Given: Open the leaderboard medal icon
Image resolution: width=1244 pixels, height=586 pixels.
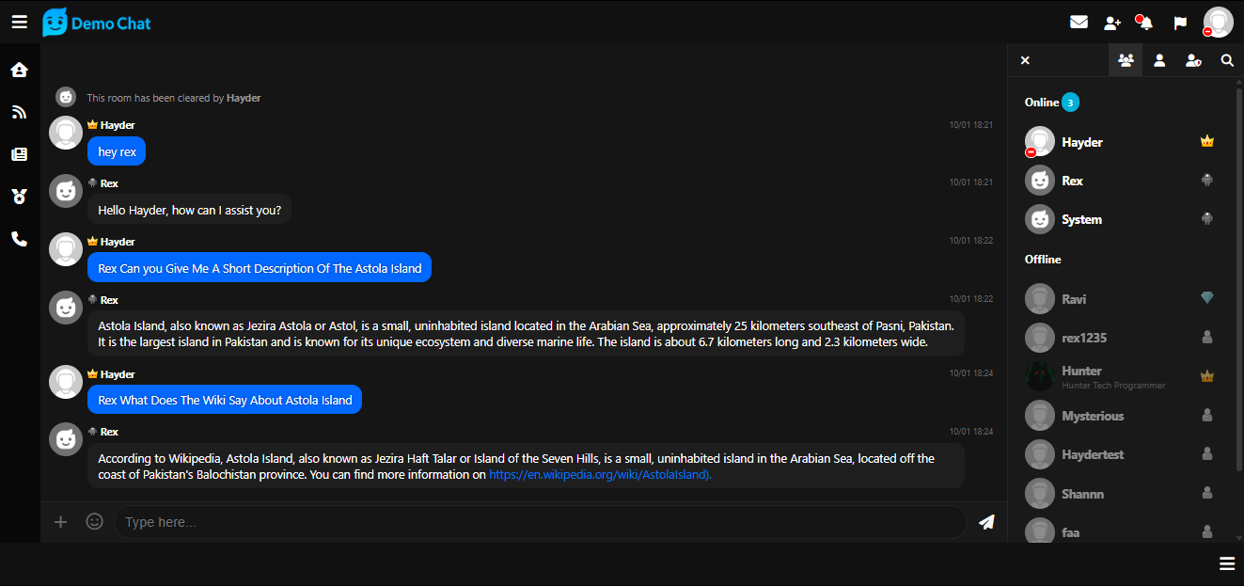Looking at the screenshot, I should 19,197.
